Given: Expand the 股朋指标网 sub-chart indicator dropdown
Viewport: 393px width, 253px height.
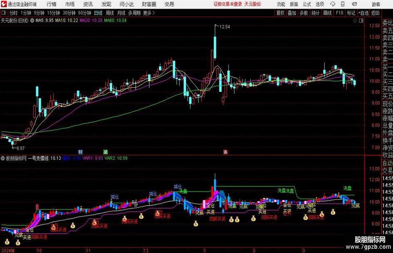Looking at the screenshot, I should tap(3, 158).
